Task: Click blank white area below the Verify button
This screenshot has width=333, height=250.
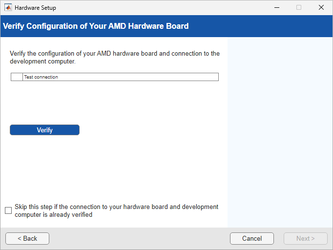Action: (x=115, y=166)
